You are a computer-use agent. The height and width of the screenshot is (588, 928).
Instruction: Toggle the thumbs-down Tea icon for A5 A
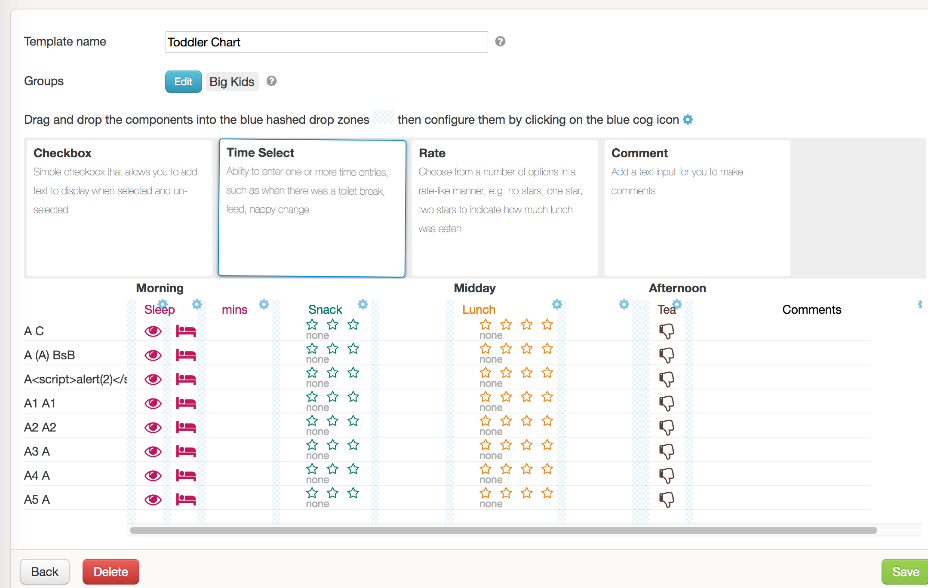click(x=667, y=499)
